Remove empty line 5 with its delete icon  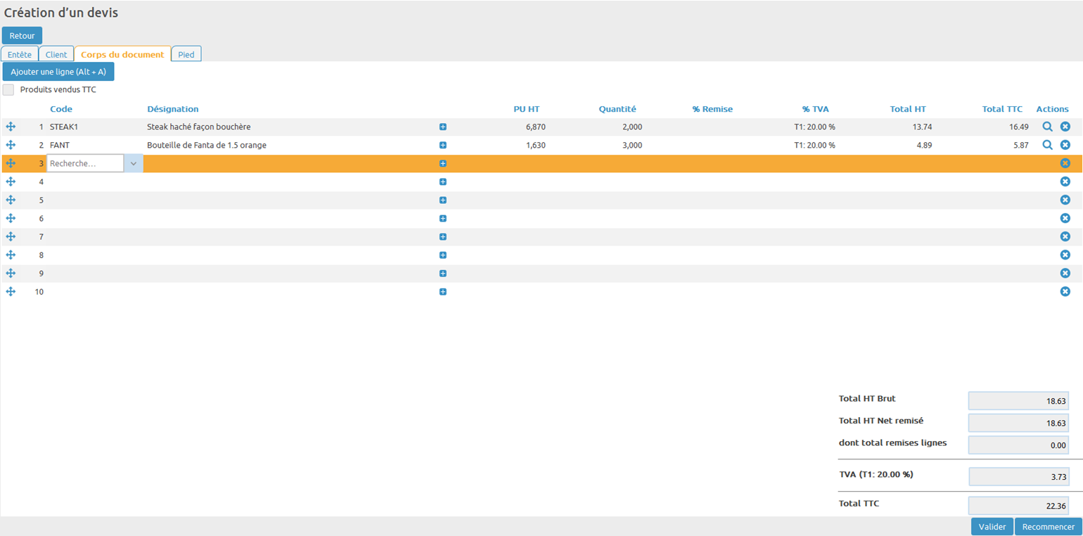(x=1065, y=200)
